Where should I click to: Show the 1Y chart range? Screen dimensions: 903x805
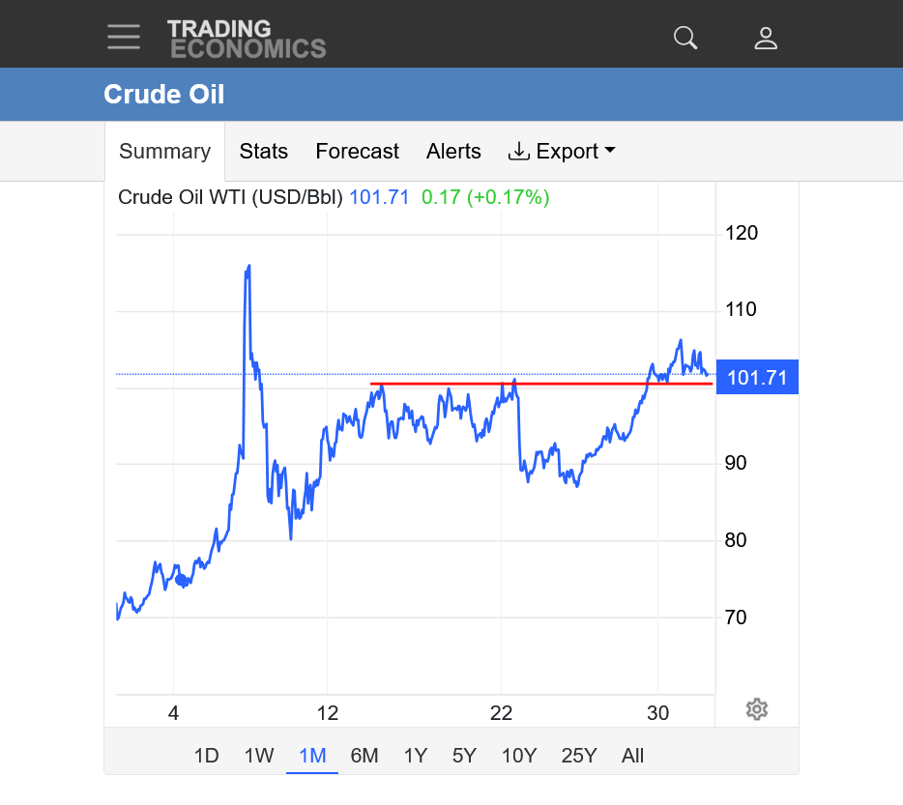point(416,756)
